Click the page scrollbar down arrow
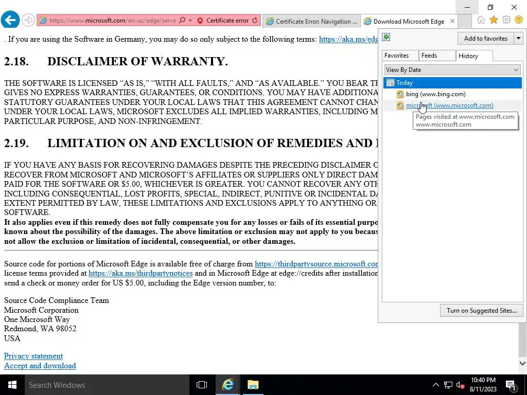Viewport: 527px width, 395px height. pyautogui.click(x=522, y=363)
